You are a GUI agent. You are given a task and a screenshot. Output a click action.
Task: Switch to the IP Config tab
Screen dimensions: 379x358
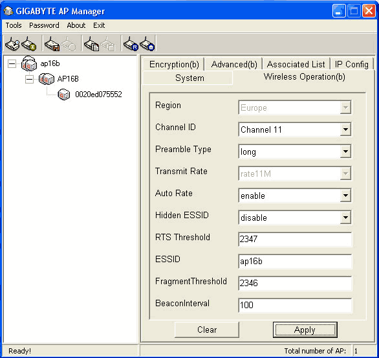pos(352,64)
